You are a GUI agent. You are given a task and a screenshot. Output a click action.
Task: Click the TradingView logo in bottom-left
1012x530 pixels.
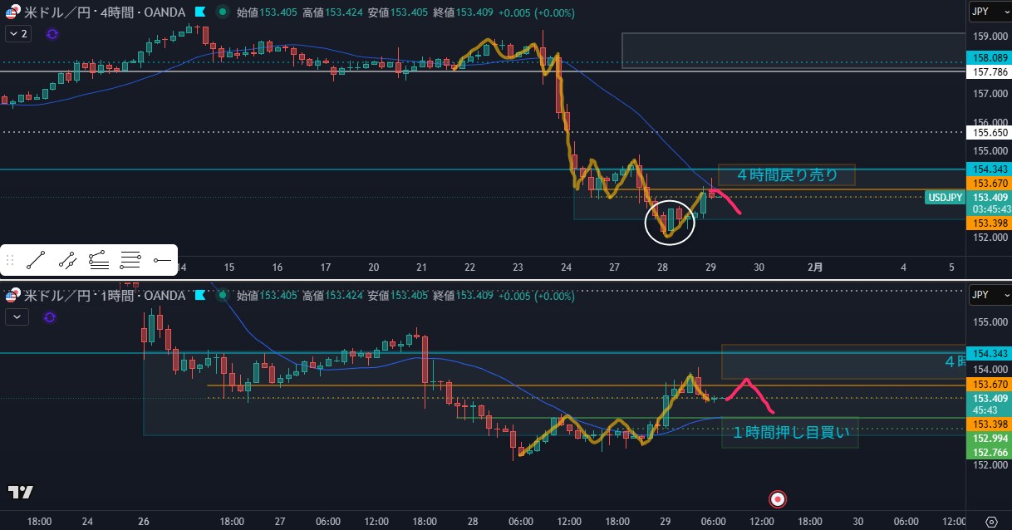click(x=21, y=493)
